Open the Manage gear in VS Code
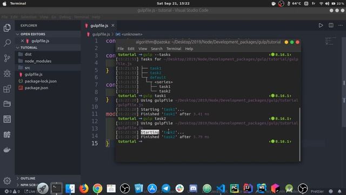Screen dimensions: 346x195 pos(7,180)
